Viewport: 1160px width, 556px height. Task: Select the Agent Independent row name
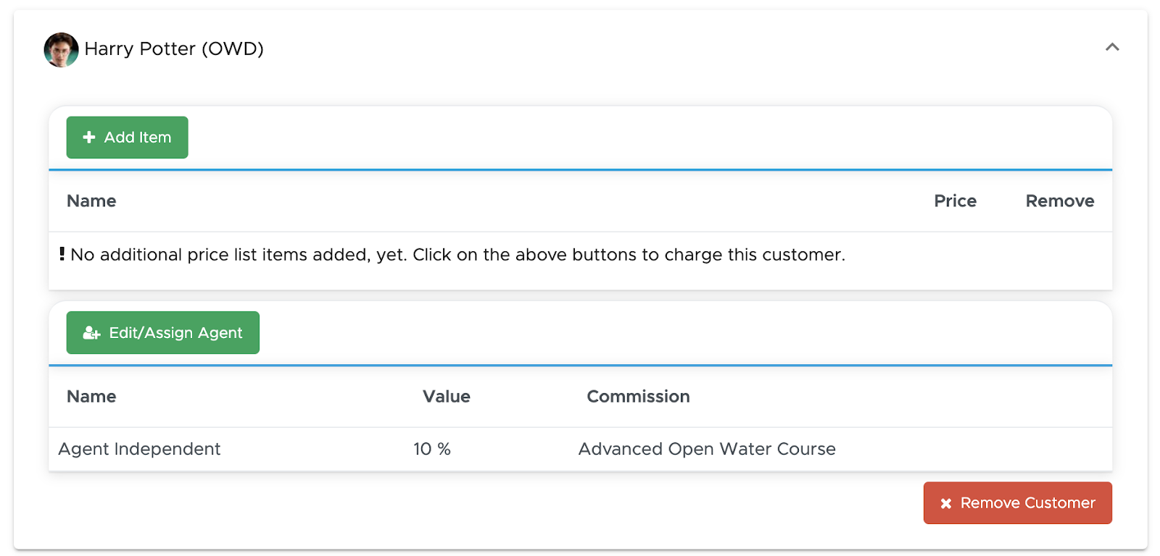pyautogui.click(x=139, y=450)
